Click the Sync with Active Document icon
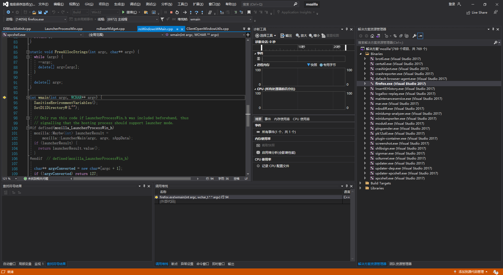The width and height of the screenshot is (503, 275). pyautogui.click(x=395, y=36)
